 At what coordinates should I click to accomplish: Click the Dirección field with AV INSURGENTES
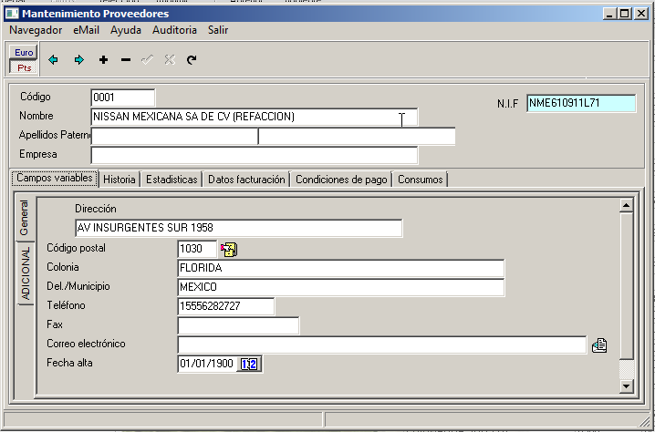(x=238, y=228)
